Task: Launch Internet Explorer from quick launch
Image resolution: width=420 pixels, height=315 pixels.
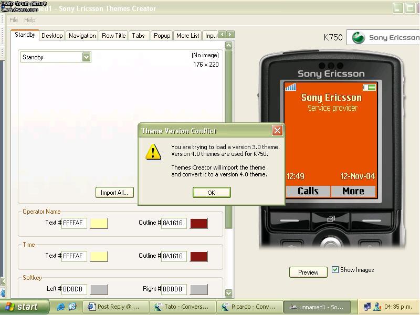Action: [x=61, y=307]
